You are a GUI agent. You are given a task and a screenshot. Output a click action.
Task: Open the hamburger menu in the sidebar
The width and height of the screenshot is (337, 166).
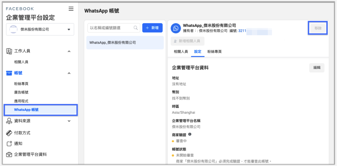point(71,9)
